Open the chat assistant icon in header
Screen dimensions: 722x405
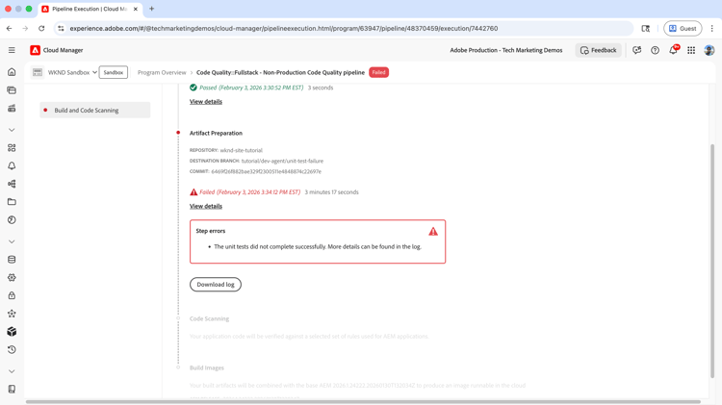(x=637, y=50)
